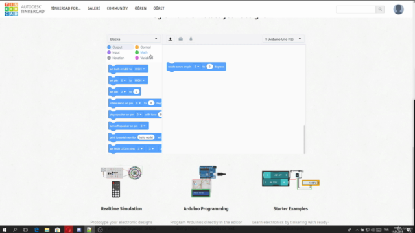Screen dimensions: 415x233
Task: Click the blue Output category color dot
Action: pyautogui.click(x=109, y=47)
